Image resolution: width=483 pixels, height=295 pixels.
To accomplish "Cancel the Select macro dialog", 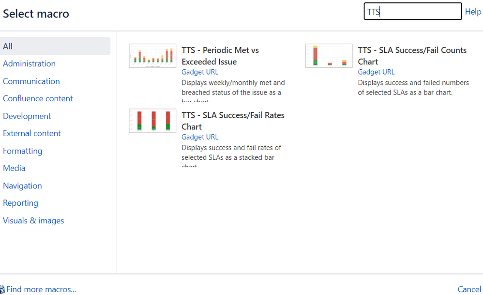I will (469, 289).
